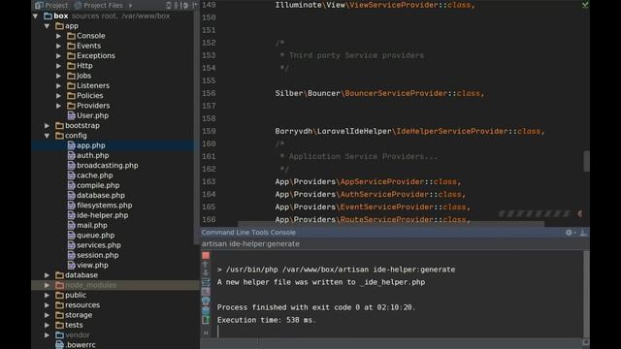
Task: Click the print icon in console sidebar
Action: coord(206,301)
